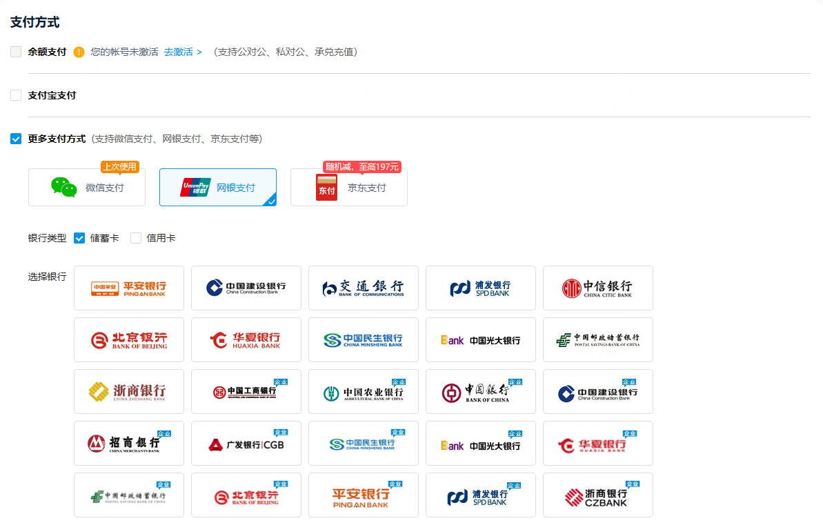823x525 pixels.
Task: Click the 随机减 至高197元 promo badge
Action: (362, 167)
